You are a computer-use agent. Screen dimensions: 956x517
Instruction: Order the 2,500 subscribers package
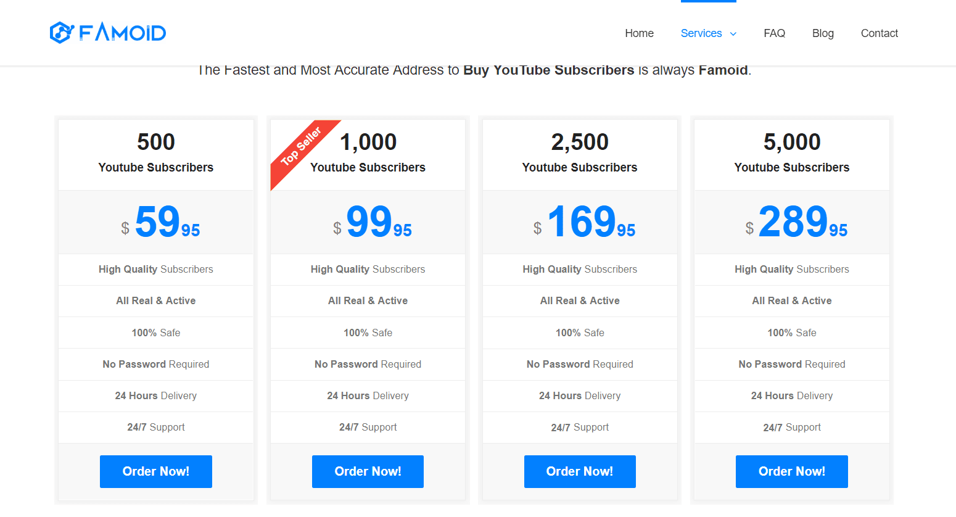580,471
